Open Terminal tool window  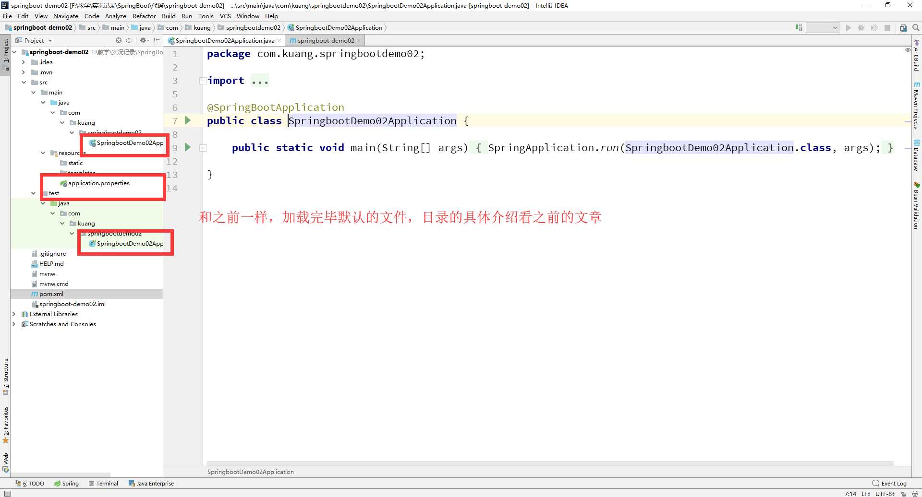(103, 483)
